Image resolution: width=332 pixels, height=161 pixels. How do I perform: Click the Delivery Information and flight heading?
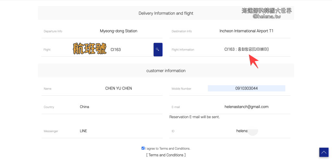pos(166,13)
